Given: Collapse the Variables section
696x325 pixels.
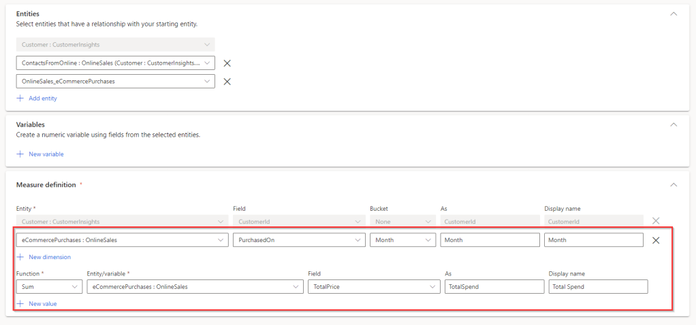Looking at the screenshot, I should coord(674,124).
